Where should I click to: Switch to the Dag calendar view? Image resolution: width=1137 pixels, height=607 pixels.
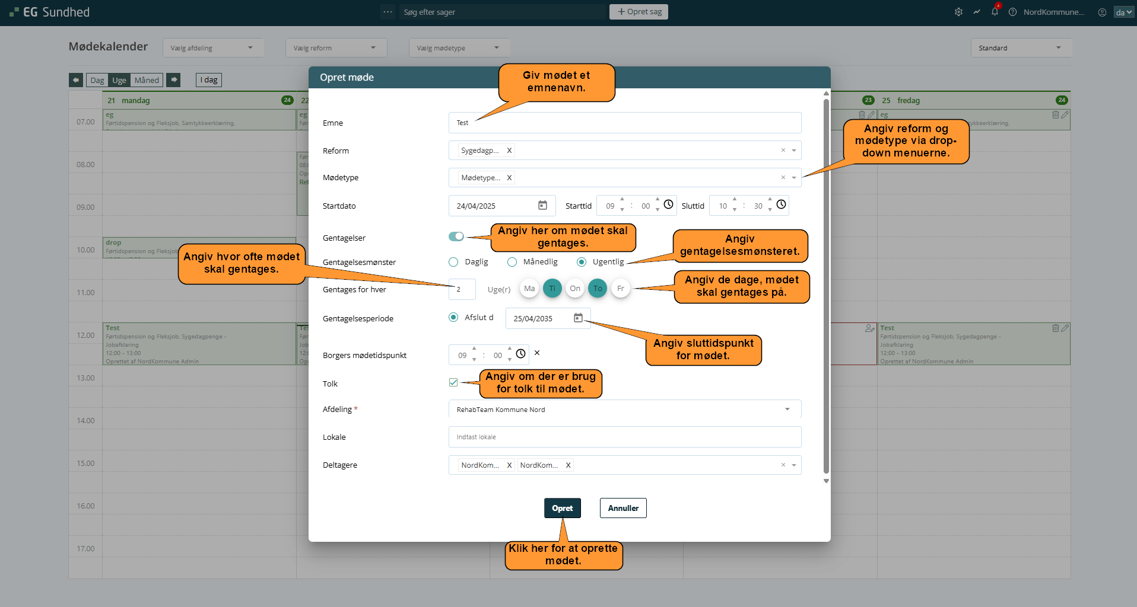click(97, 80)
